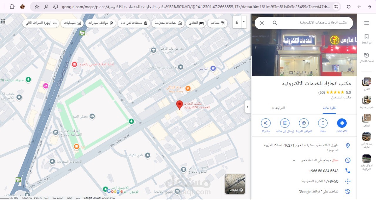Image resolution: width=376 pixels, height=200 pixels.
Task: Open the Google apps grid on map
Action: click(x=3, y=21)
